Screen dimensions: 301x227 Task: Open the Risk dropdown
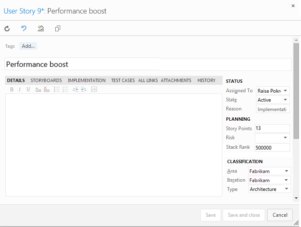pyautogui.click(x=285, y=138)
